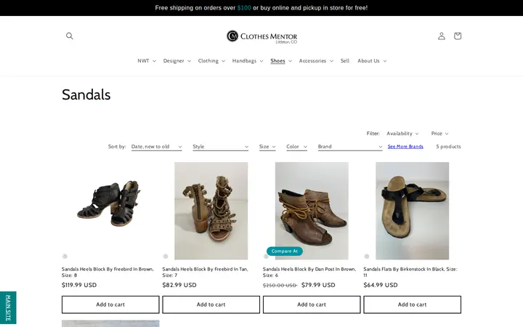
Task: Add $82.99 Freebird sandals to cart
Action: pyautogui.click(x=211, y=304)
